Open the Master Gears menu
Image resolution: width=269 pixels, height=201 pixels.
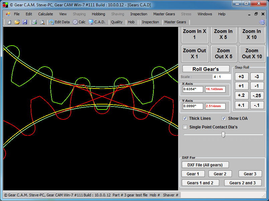[x=164, y=14]
